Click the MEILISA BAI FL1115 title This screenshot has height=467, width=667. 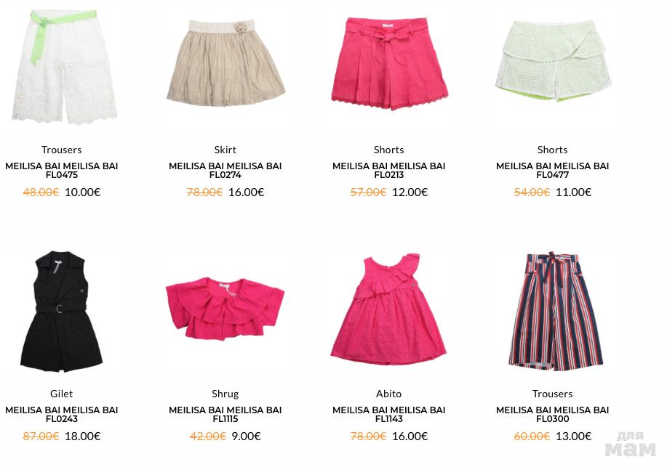(225, 414)
